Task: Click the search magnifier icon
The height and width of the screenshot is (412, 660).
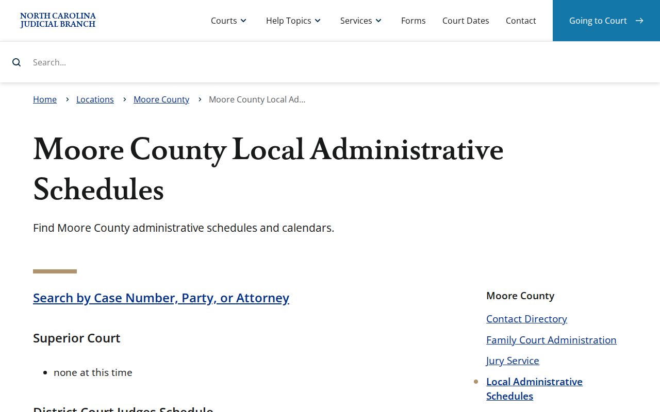Action: [16, 62]
